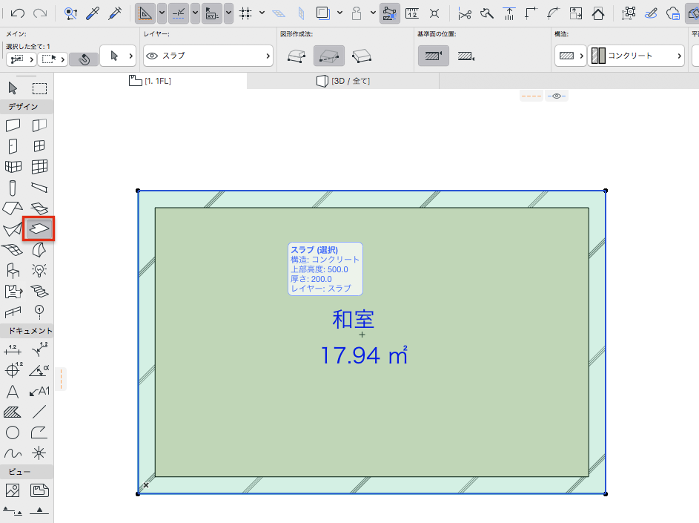Toggle the quick layer eye icon above canvas
Screen dimensions: 699x523
[557, 96]
